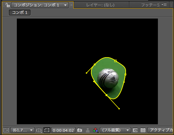Open the (フル画質) resolution dropdown
The image size is (174, 135).
click(x=115, y=130)
